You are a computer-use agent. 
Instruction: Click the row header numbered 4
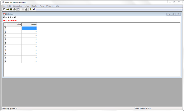click(x=5, y=43)
